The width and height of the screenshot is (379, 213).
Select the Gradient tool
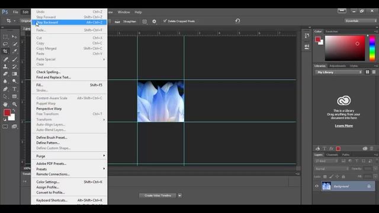coord(14,74)
